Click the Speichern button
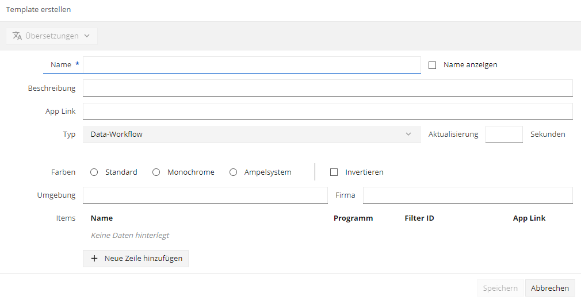Viewport: 581px width, 300px height. [x=500, y=288]
